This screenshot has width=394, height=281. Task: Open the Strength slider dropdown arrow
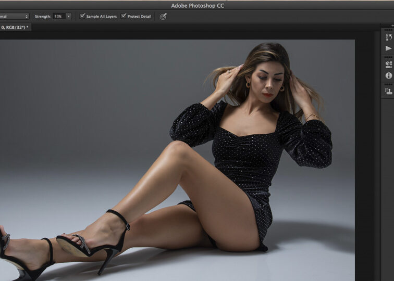tap(68, 16)
